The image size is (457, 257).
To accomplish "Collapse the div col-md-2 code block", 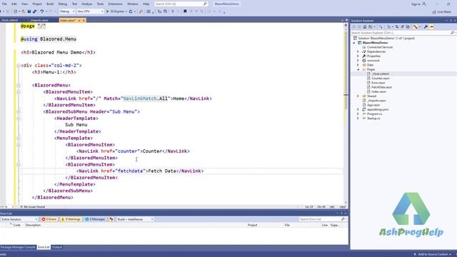I will tap(19, 66).
